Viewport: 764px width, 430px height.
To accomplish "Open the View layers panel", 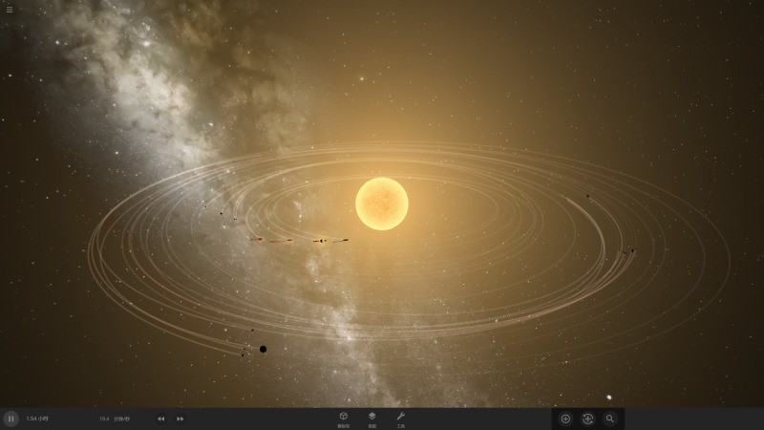I will (372, 418).
